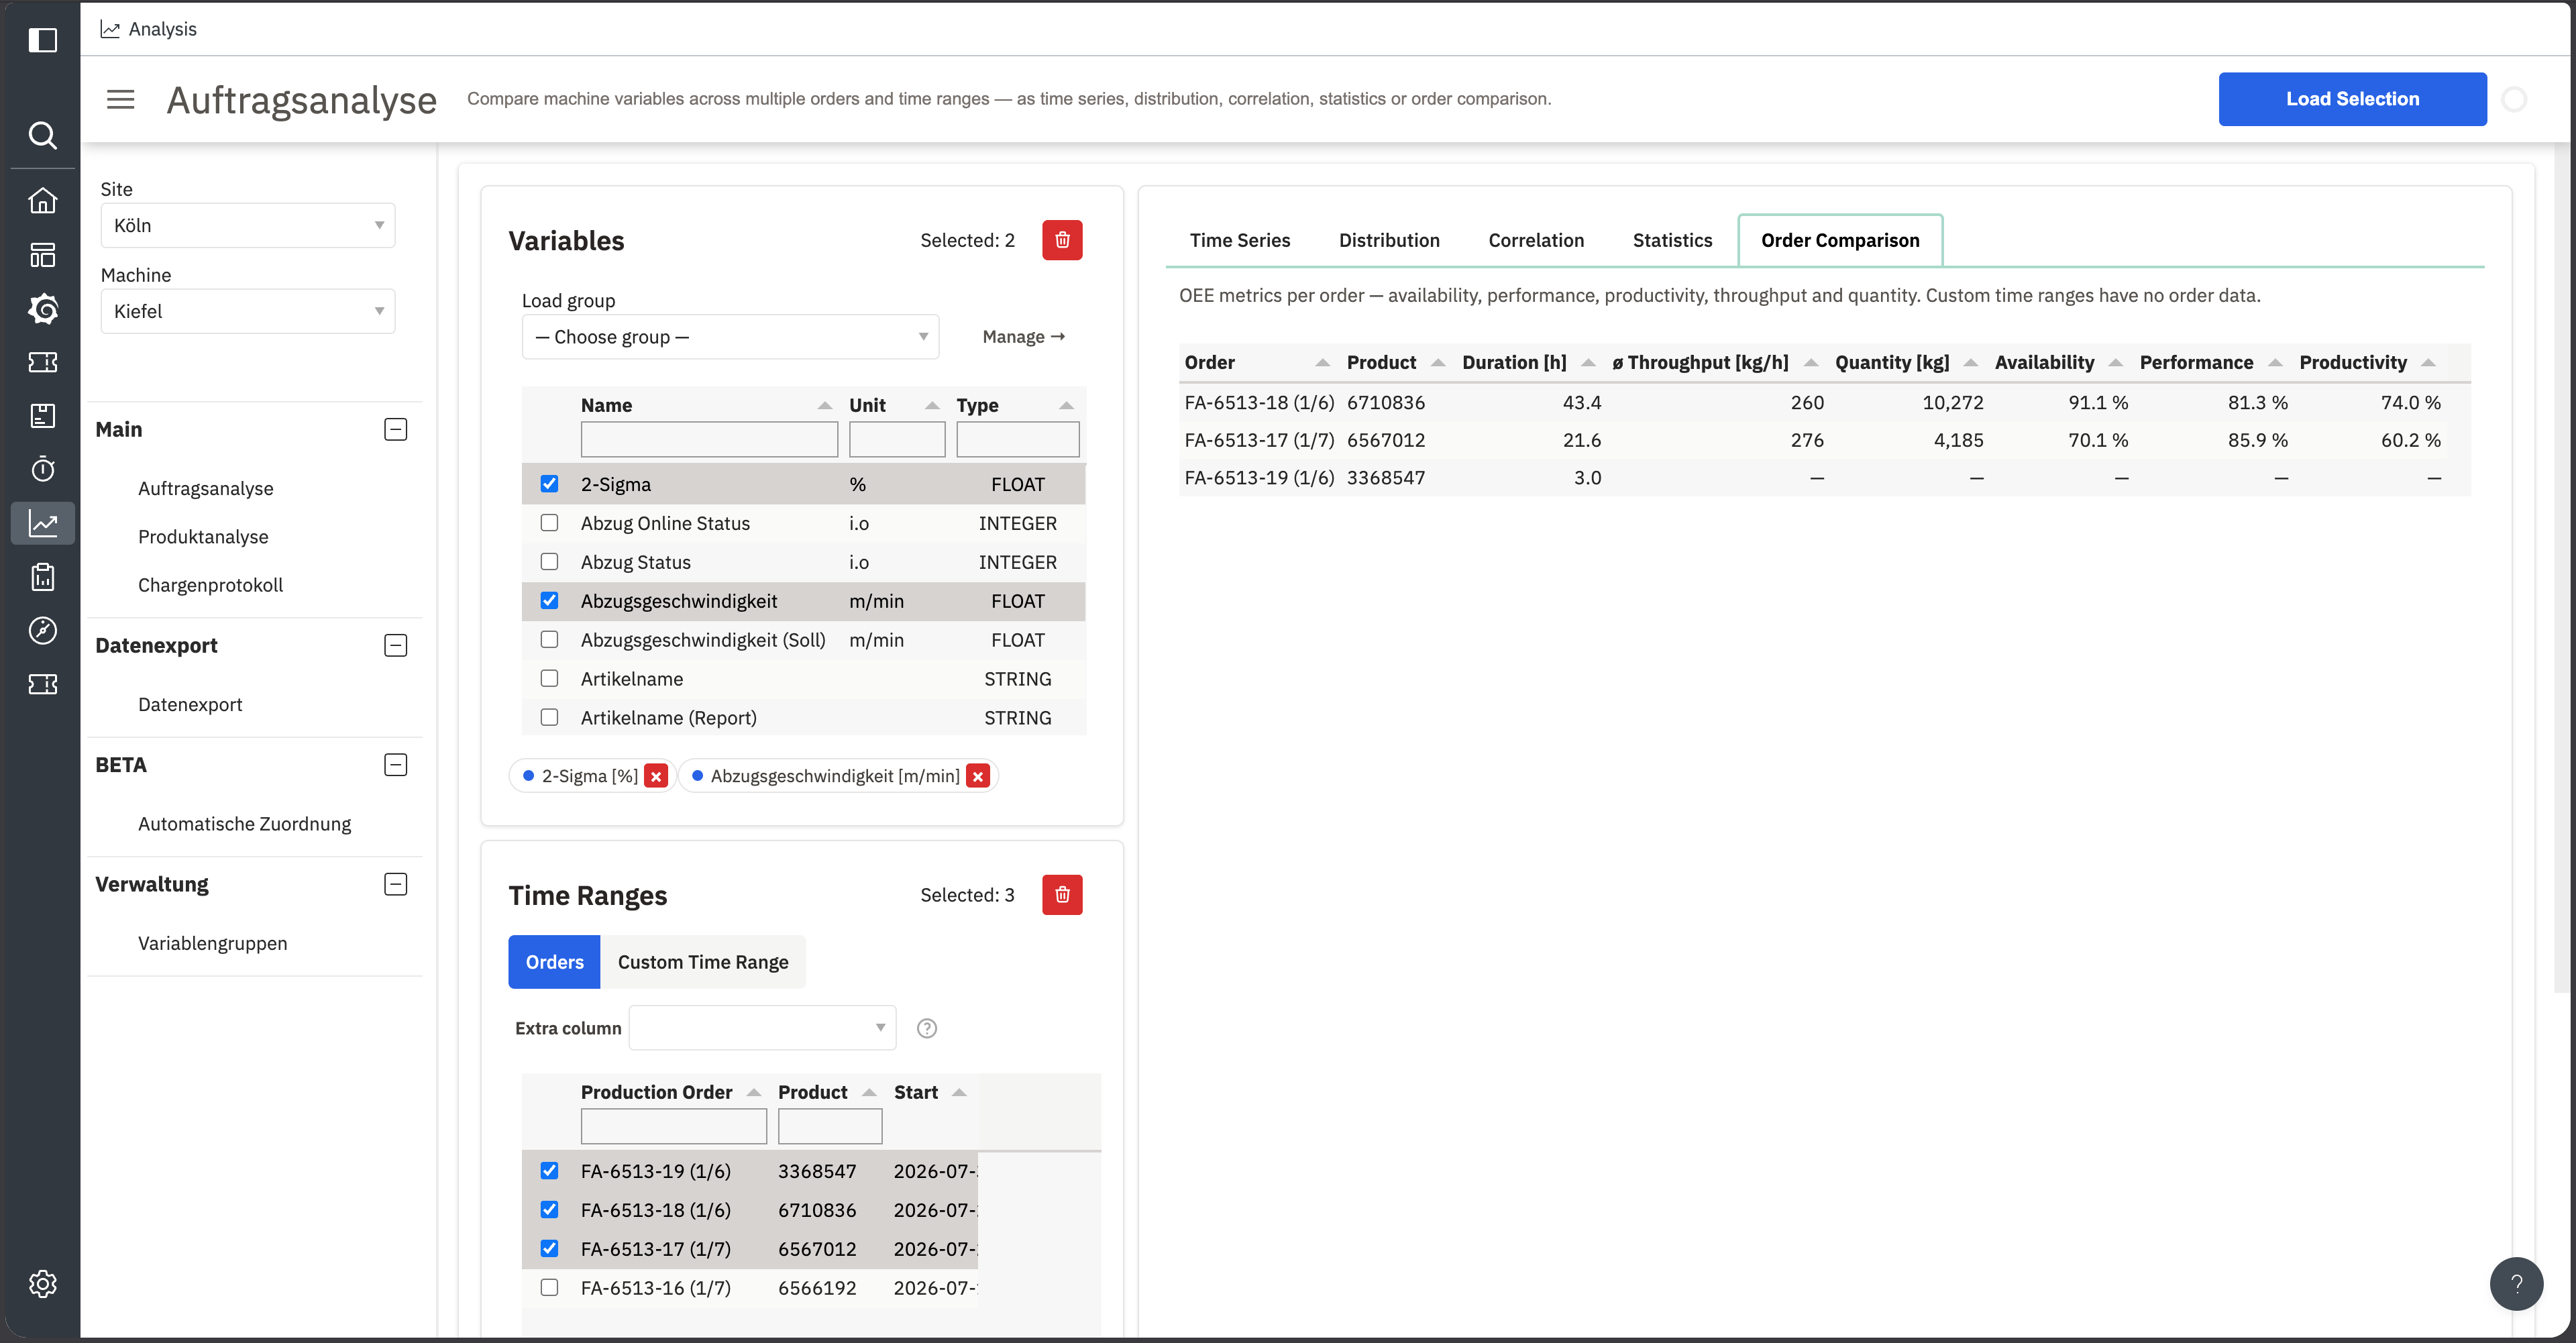Open the Extra column dropdown

coord(762,1028)
